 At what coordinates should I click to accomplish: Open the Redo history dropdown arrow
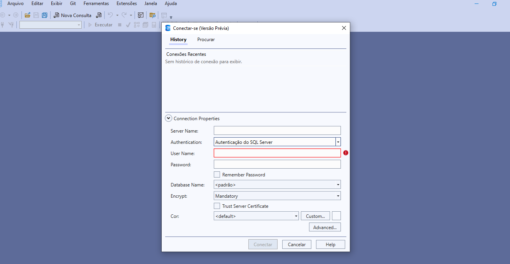(131, 15)
